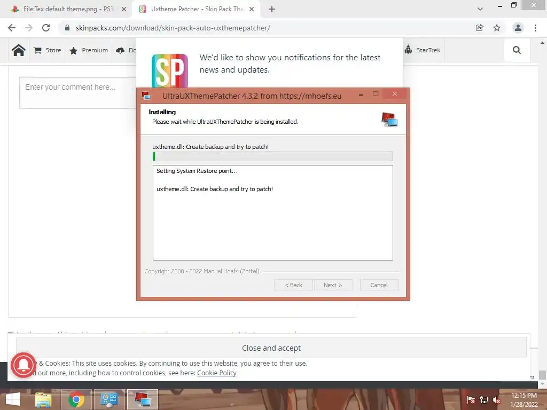The height and width of the screenshot is (410, 547).
Task: Open the taskbar clock showing 12:15 PM
Action: 523,400
